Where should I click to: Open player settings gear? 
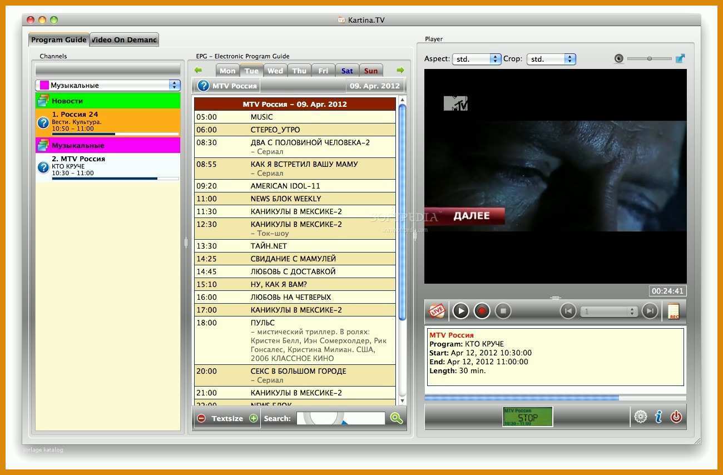(641, 417)
